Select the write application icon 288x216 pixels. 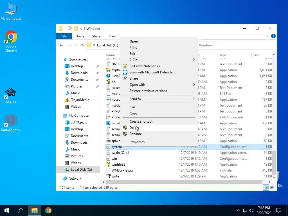click(x=108, y=176)
